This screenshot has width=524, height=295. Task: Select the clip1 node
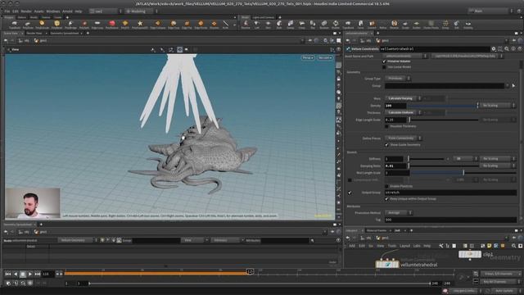[470, 254]
